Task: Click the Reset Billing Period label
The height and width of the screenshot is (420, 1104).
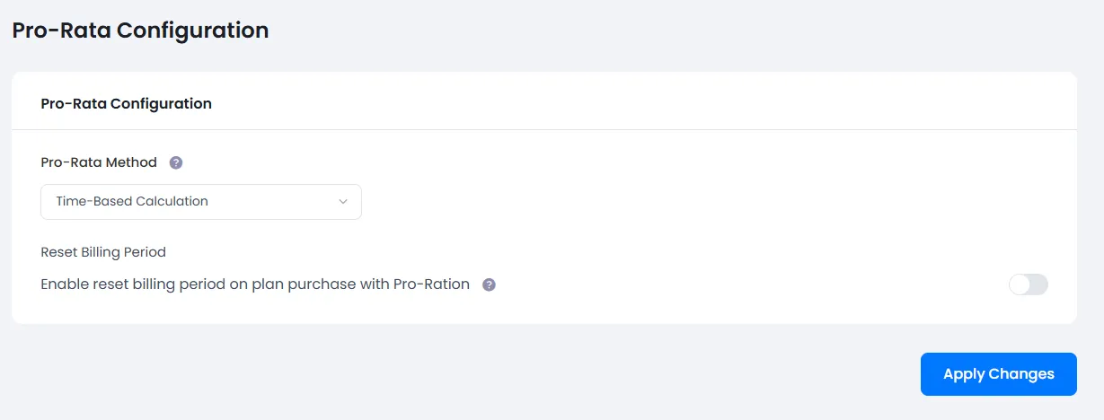Action: pyautogui.click(x=103, y=251)
